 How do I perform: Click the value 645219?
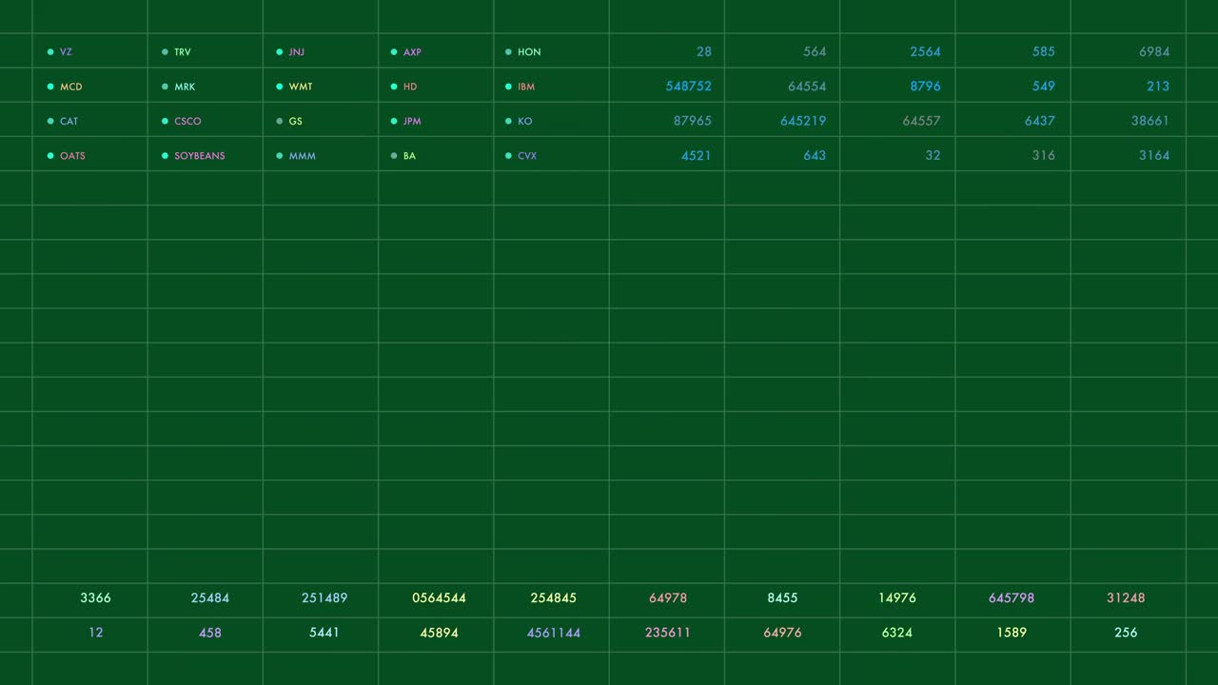803,121
